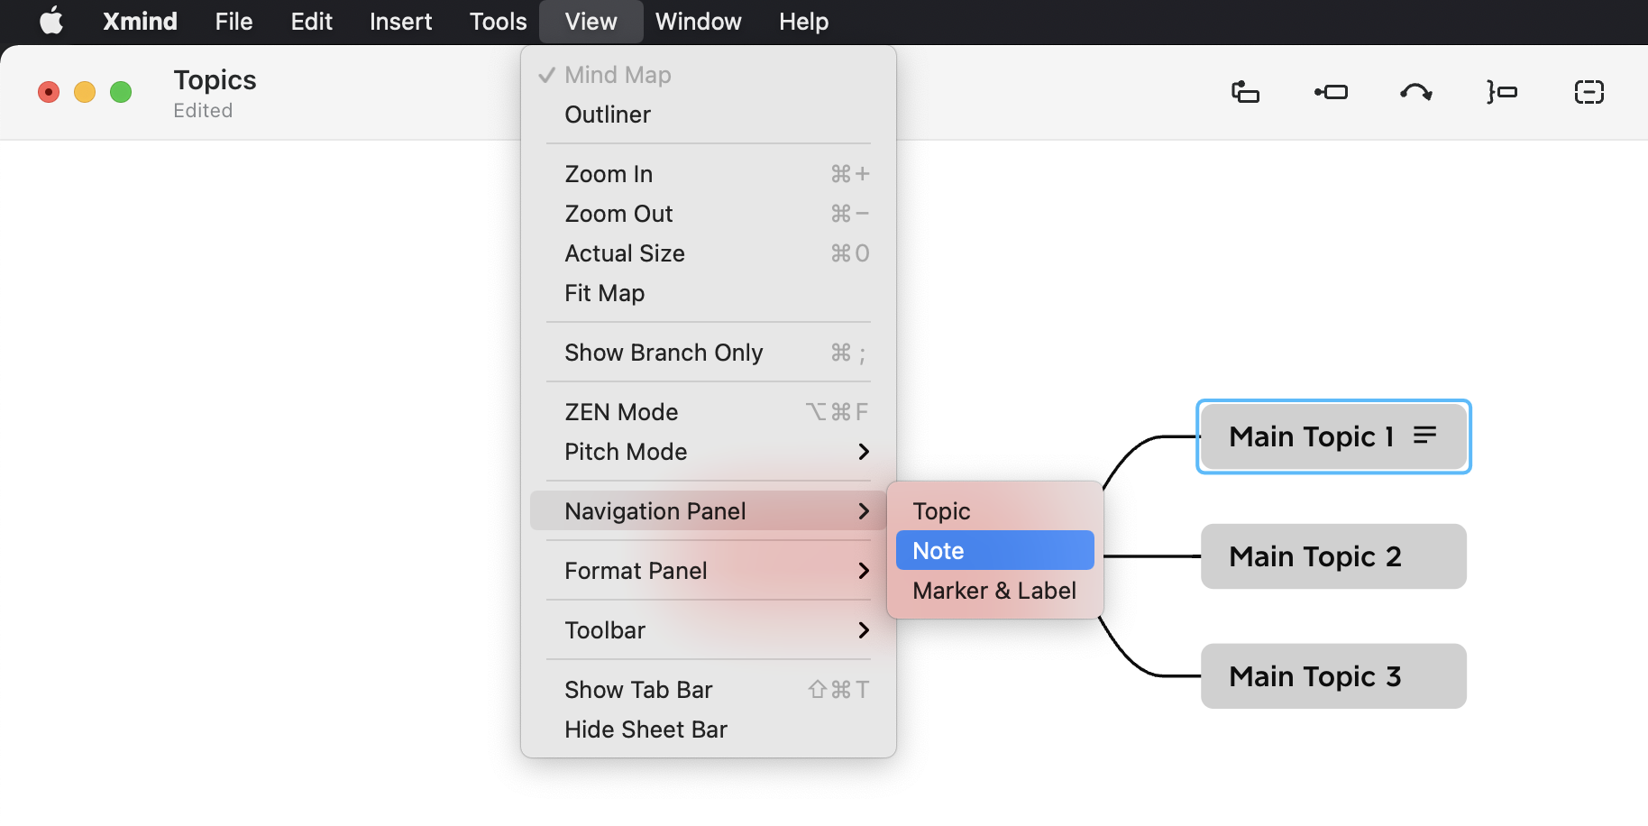Screen dimensions: 1648x826
Task: Select the Main Topic 3 node
Action: coord(1333,676)
